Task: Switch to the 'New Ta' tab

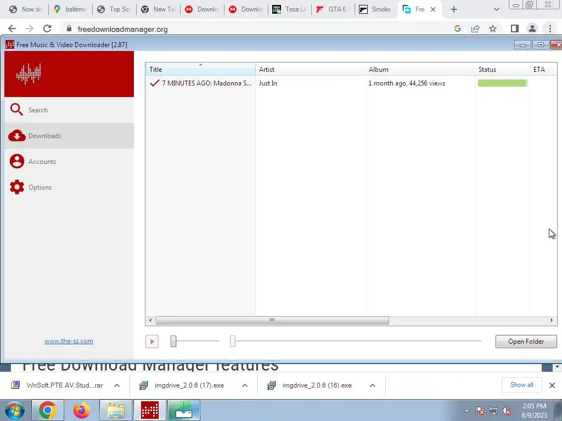Action: [x=158, y=9]
